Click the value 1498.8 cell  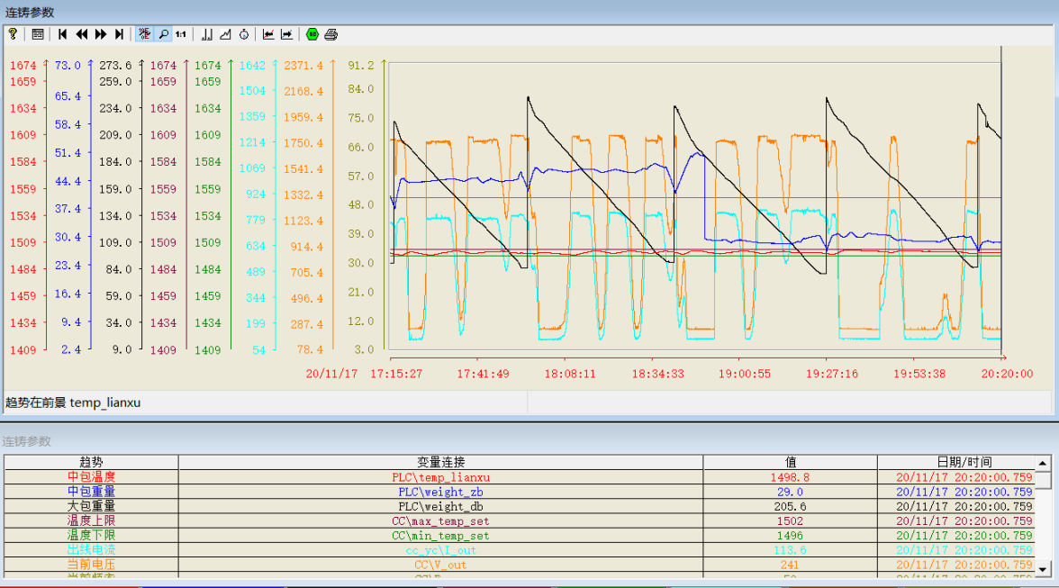click(x=791, y=476)
